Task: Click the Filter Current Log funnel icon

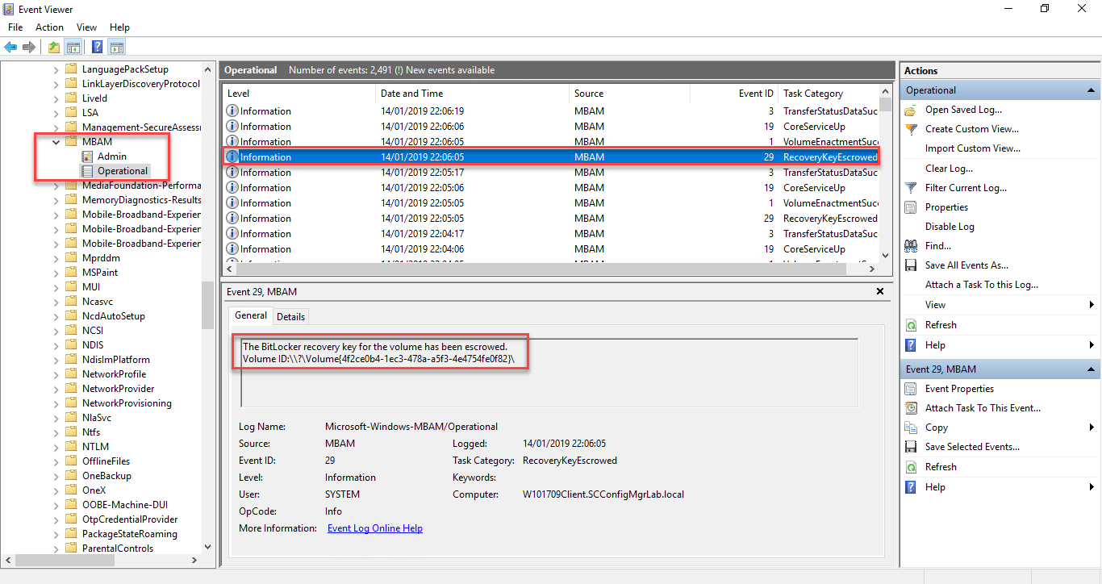Action: pos(911,188)
